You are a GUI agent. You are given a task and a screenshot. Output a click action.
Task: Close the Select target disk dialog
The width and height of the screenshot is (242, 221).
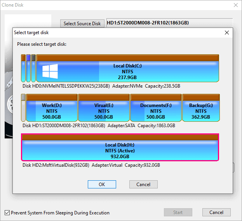tap(227, 33)
